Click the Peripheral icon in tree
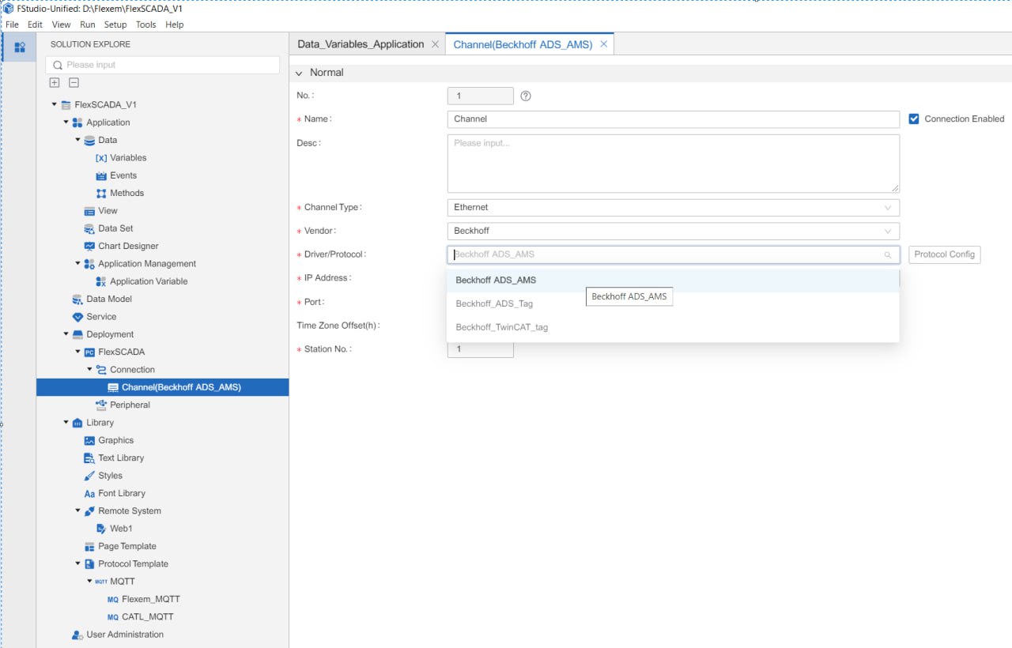Viewport: 1012px width, 648px height. (101, 405)
